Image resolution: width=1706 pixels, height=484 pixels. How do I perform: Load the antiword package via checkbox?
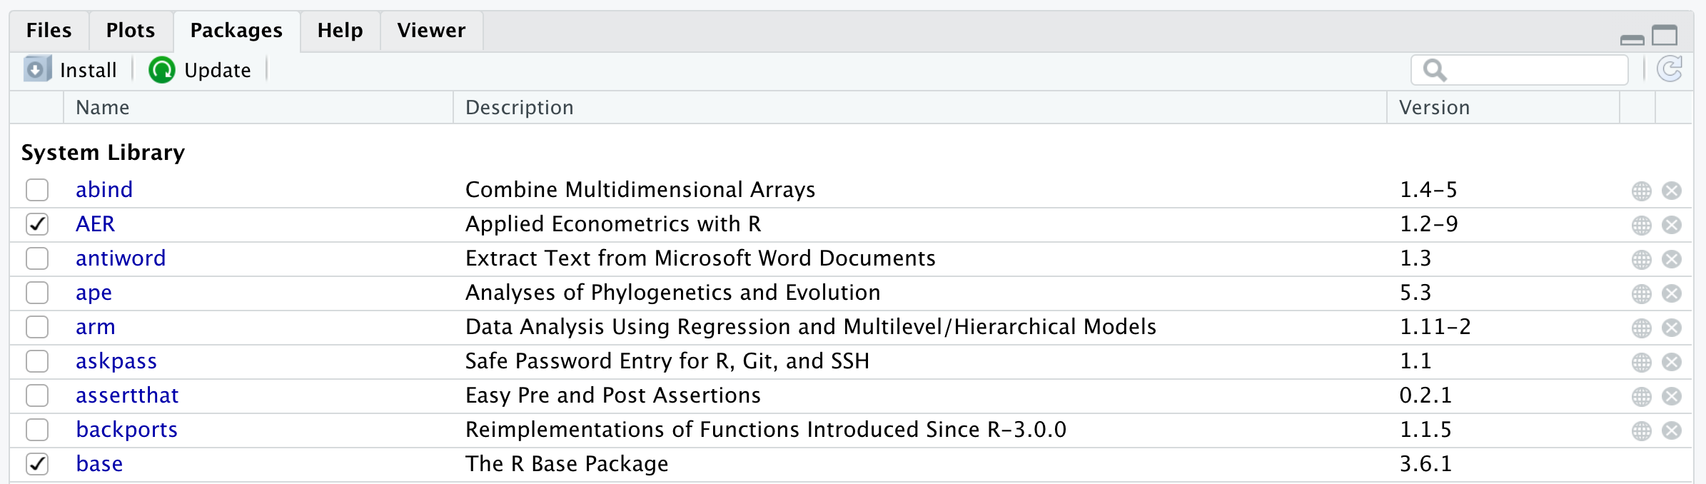(37, 258)
